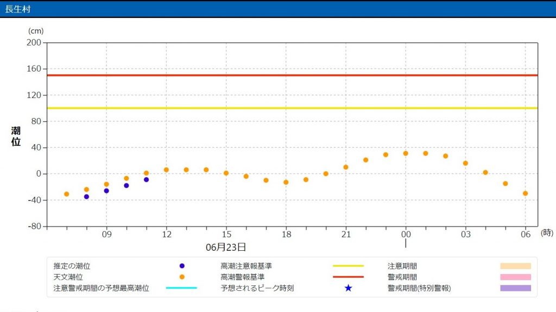Viewport: 556px width, 312px height.
Task: Click the 警戒期間(特別警報) legend label
Action: [419, 288]
